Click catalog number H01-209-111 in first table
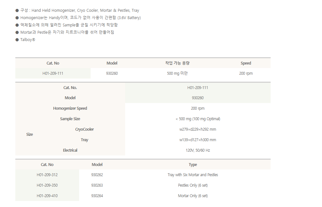 pos(53,73)
